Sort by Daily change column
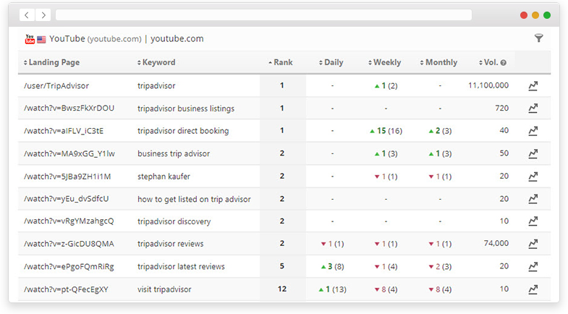Viewport: 568px width, 314px height. click(x=333, y=63)
